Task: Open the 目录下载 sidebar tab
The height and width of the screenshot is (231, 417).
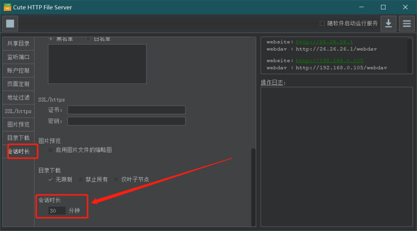Action: (x=19, y=138)
